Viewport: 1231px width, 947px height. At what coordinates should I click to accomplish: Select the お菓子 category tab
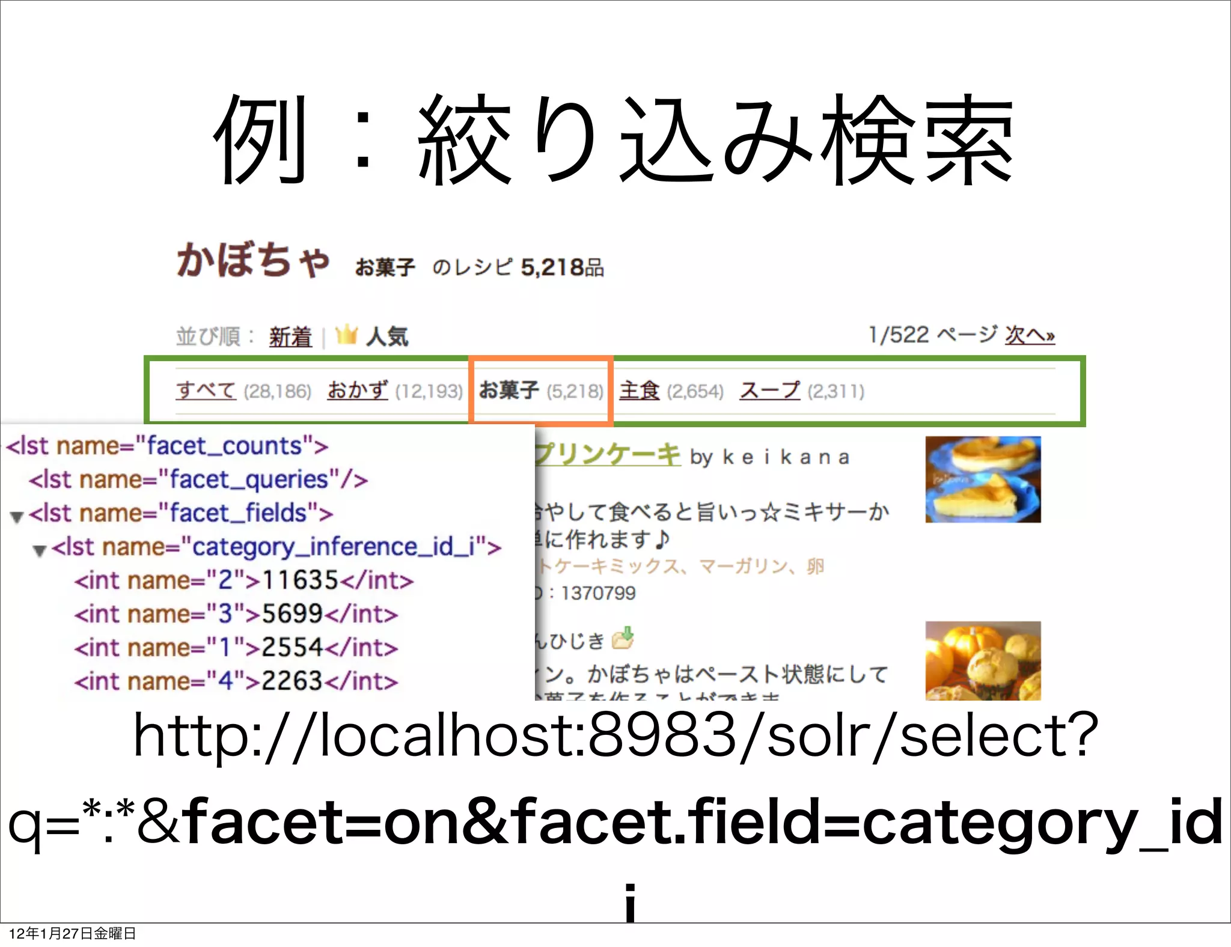509,391
